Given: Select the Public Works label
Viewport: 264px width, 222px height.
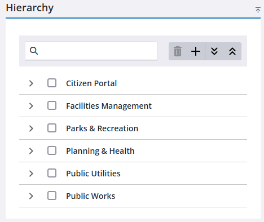Looking at the screenshot, I should (x=91, y=196).
